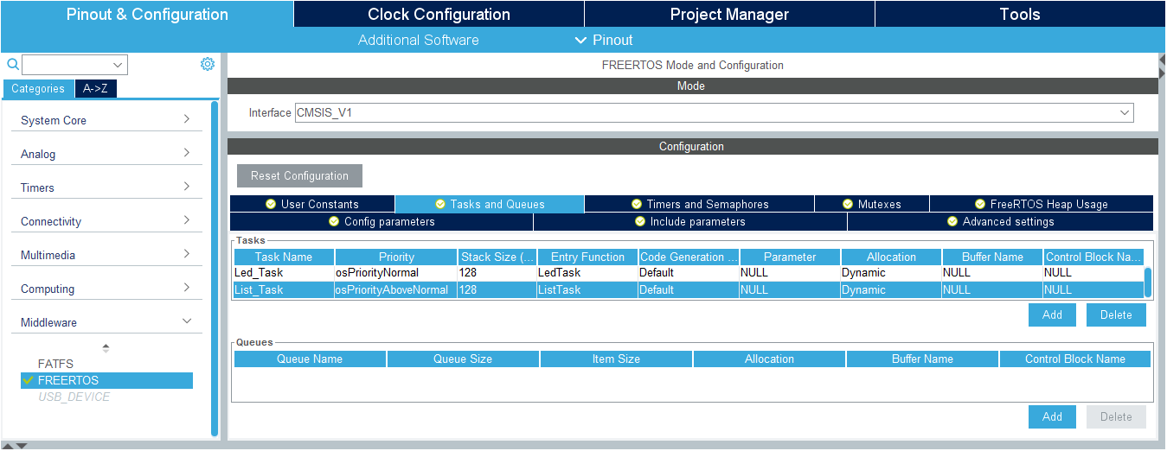
Task: Click inside the search input field
Action: click(67, 65)
